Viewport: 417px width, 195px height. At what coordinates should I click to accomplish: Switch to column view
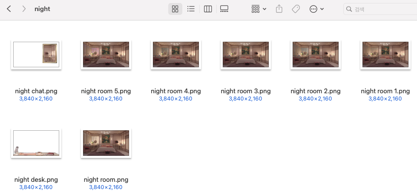[208, 9]
